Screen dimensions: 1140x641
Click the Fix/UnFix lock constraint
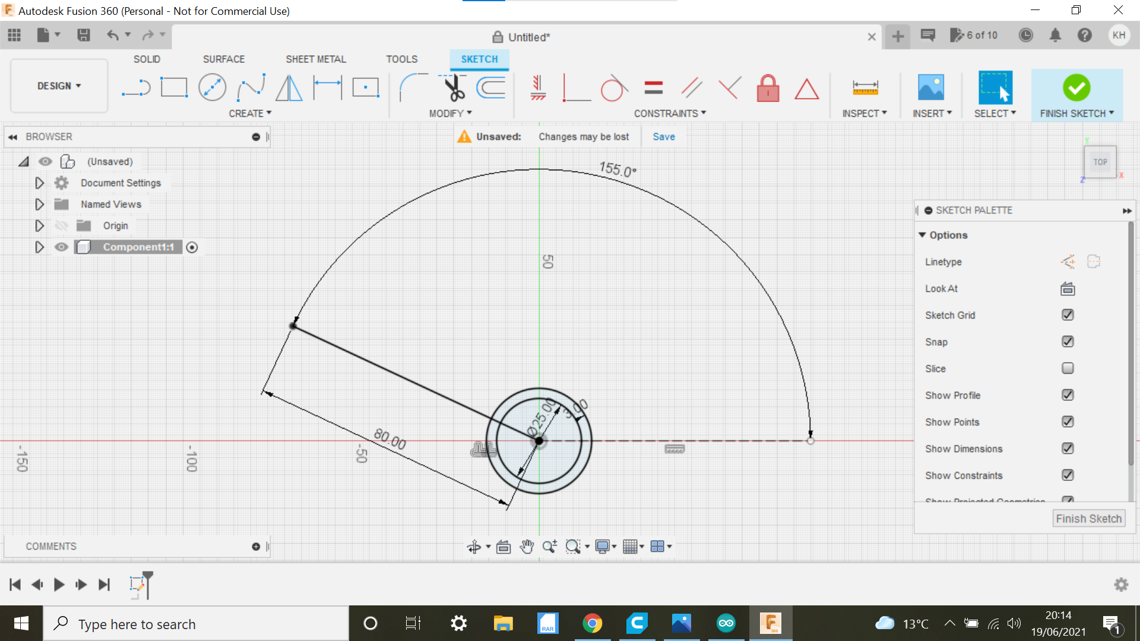point(768,88)
